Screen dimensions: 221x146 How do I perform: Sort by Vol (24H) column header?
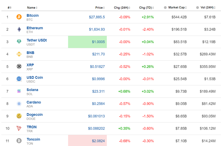[208, 7]
